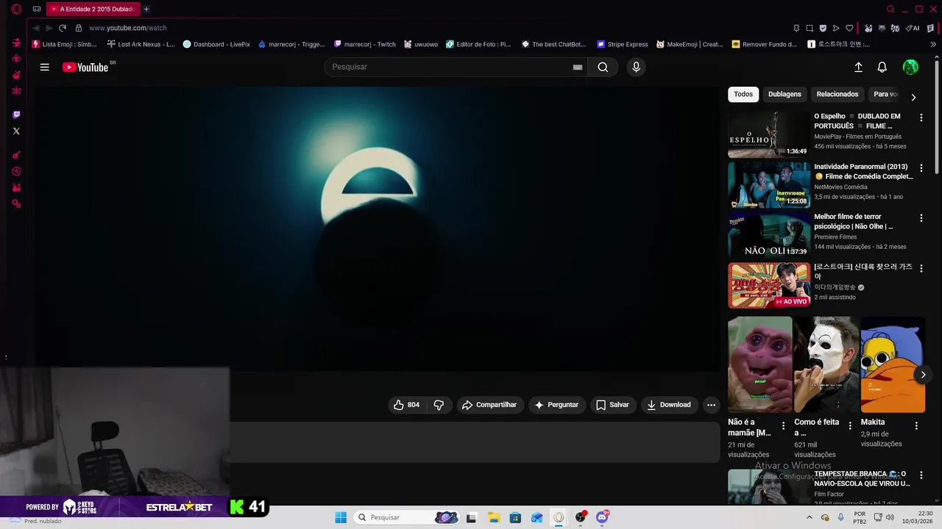Open options for Não é a mamãe Short
Viewport: 942px width, 529px height.
783,425
